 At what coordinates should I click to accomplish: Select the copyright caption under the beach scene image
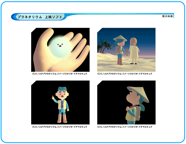coord(125,74)
